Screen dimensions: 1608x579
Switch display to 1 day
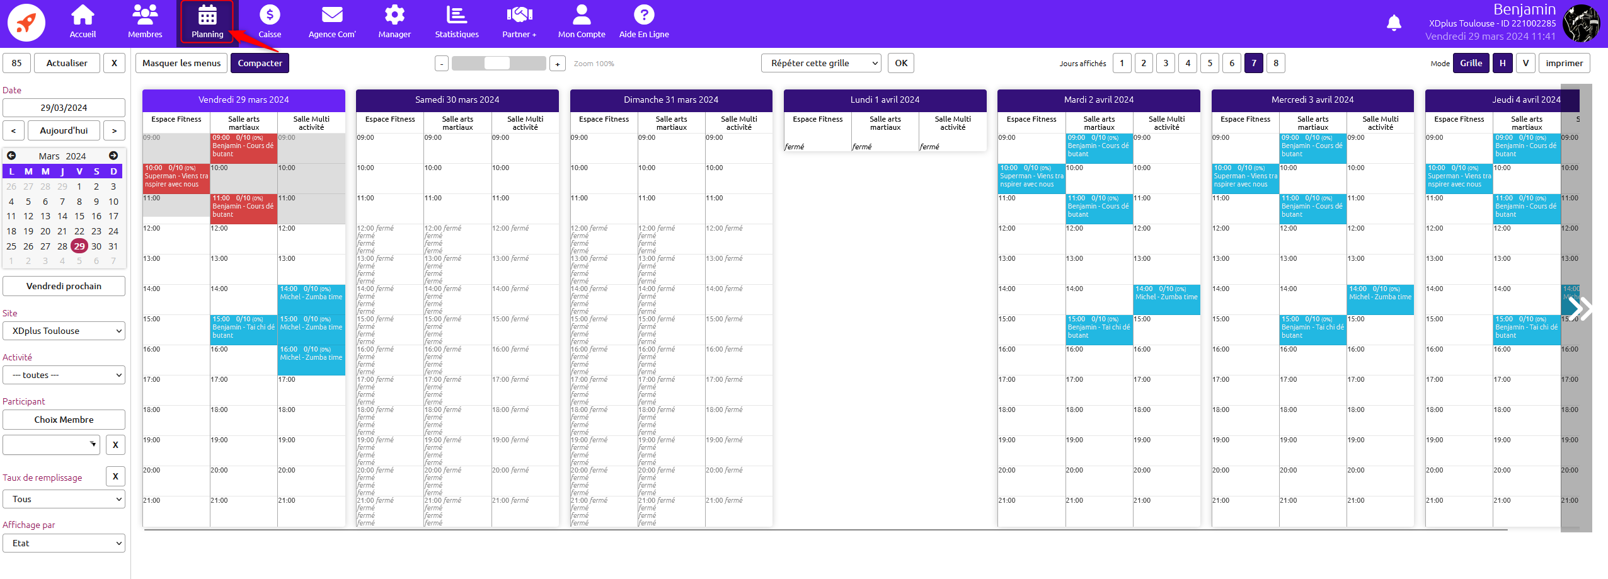(x=1122, y=62)
